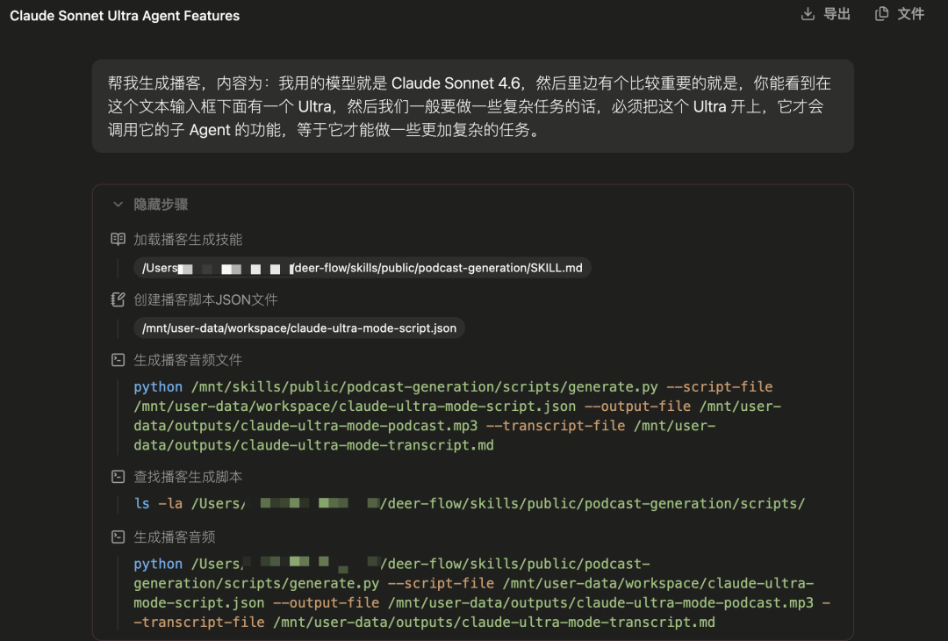Open the 文件 files panel button

910,14
